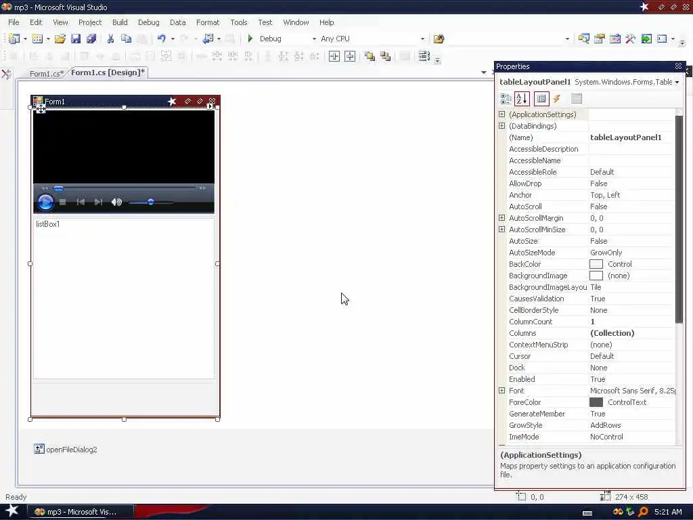Click the mp3 - Microsoft Visual Studio taskbar button
Image resolution: width=693 pixels, height=520 pixels.
click(x=80, y=512)
